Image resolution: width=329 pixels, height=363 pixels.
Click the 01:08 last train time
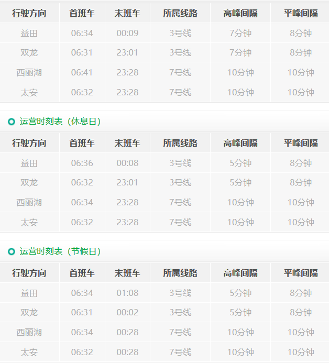127,293
